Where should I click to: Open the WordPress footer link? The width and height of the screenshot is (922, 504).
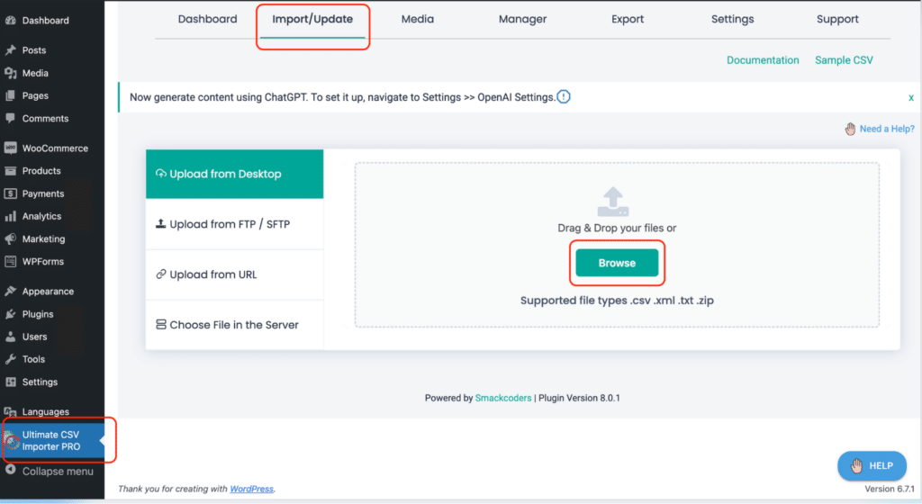(x=252, y=489)
